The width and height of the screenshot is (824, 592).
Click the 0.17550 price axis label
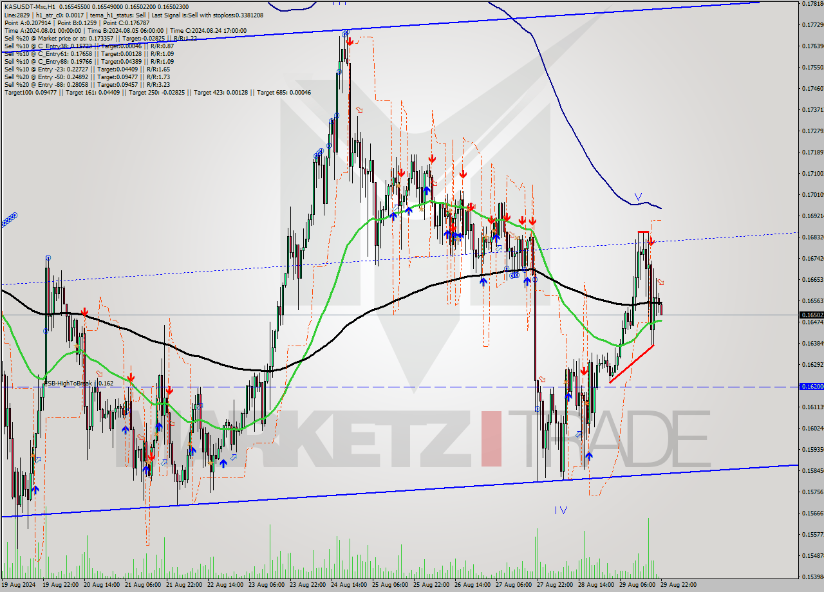tap(812, 68)
